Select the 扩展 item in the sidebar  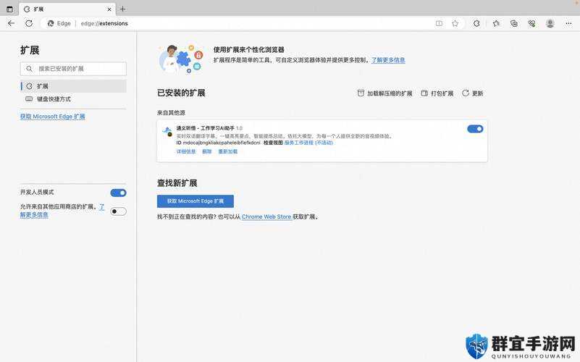(x=73, y=86)
